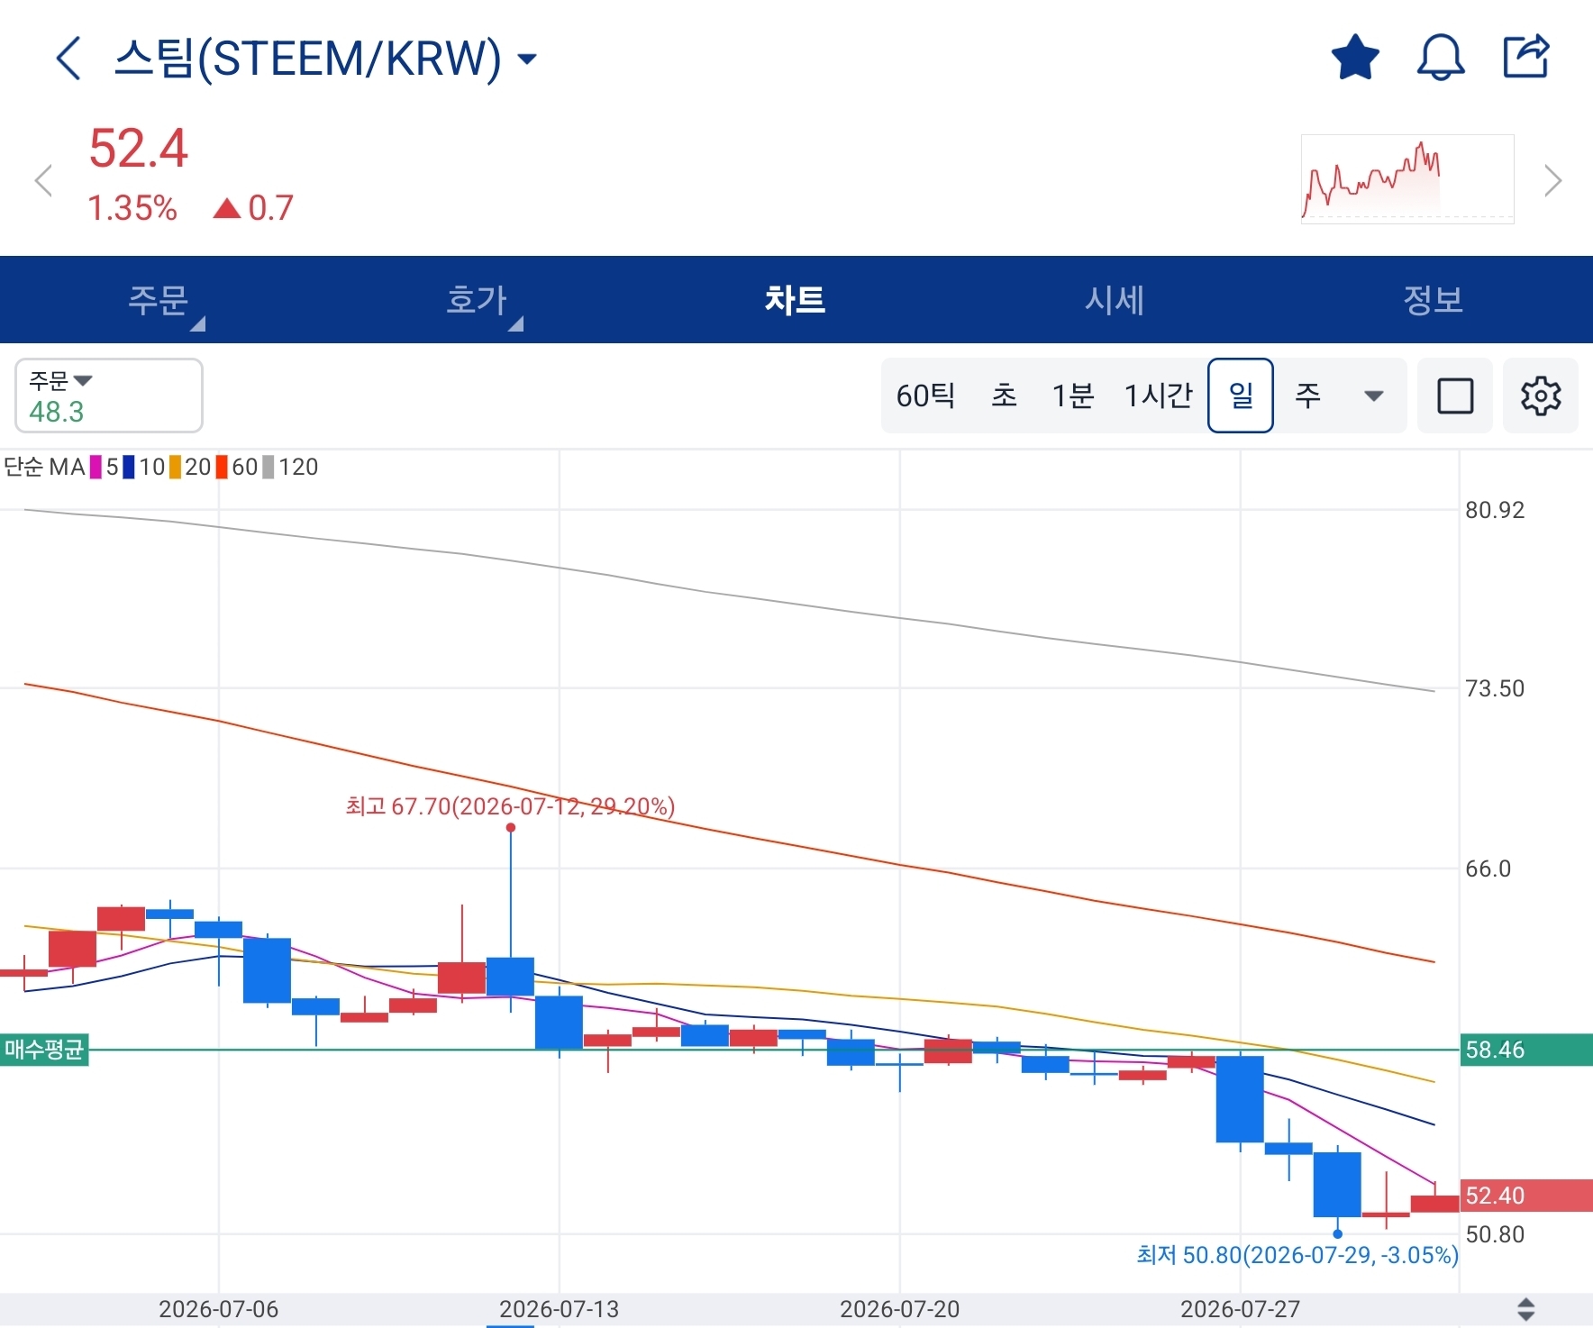The image size is (1593, 1328).
Task: Select the 1시간 chart interval
Action: click(1159, 396)
